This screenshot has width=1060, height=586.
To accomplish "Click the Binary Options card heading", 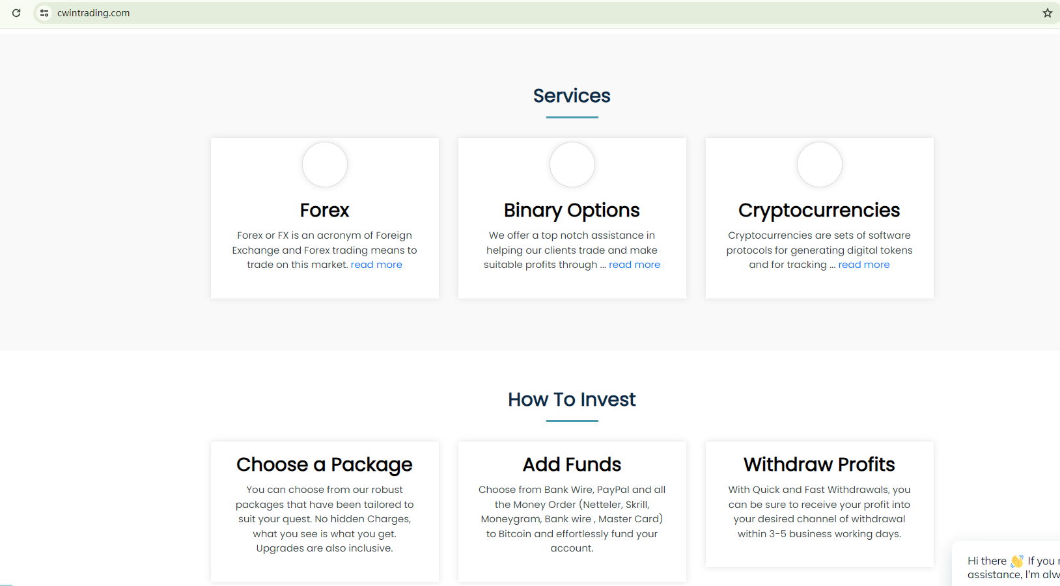I will tap(572, 210).
